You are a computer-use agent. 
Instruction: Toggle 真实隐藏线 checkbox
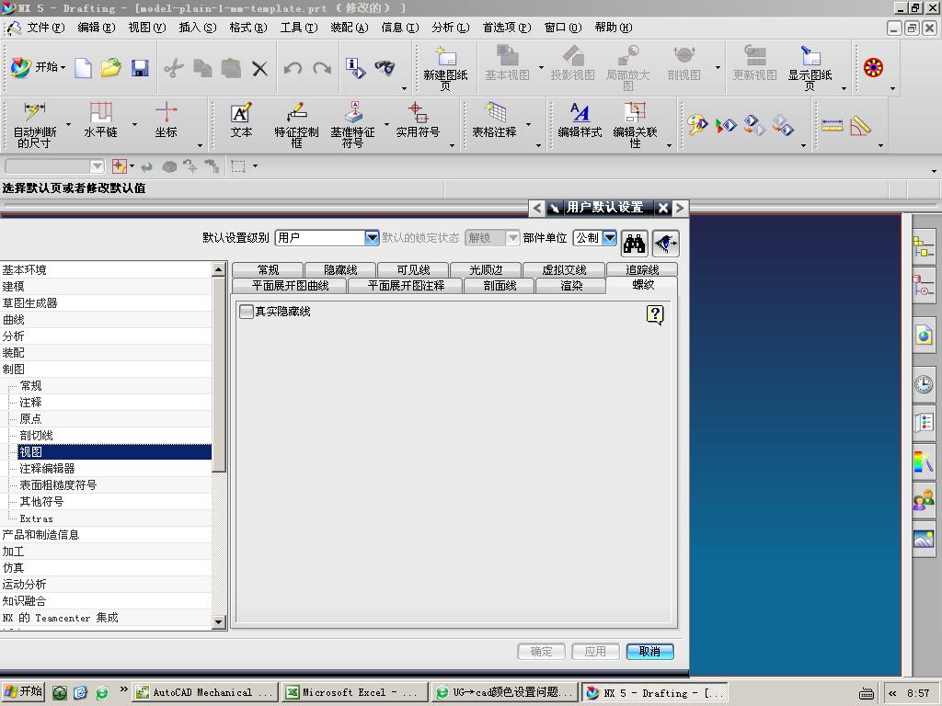click(247, 312)
